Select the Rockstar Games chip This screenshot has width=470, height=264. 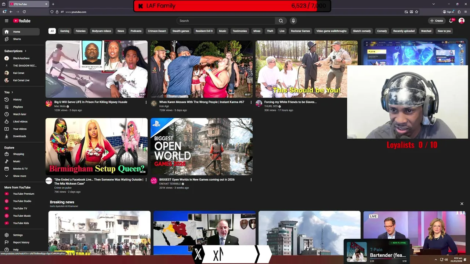pos(300,31)
